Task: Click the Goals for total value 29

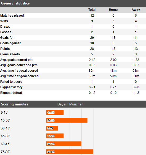Action: pos(92,37)
